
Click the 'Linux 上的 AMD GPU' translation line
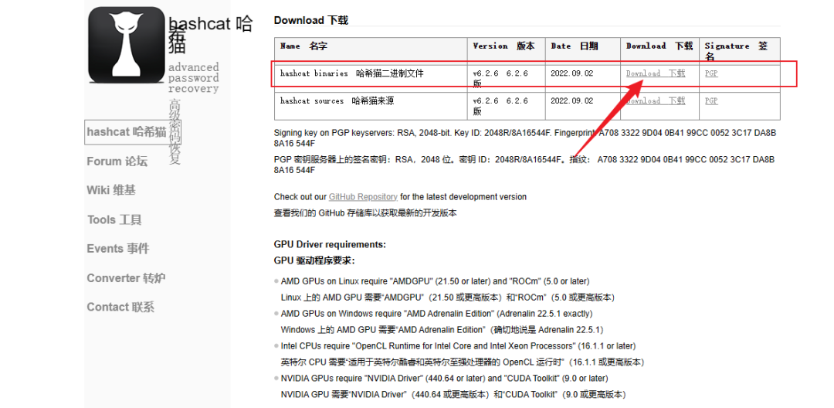pos(448,297)
